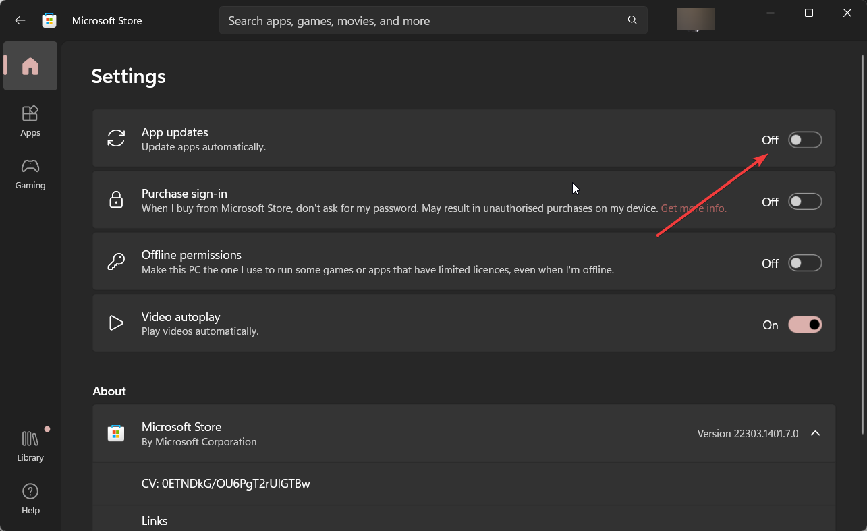Click the Microsoft Store icon under About
Screen dimensions: 867x531
pyautogui.click(x=116, y=433)
